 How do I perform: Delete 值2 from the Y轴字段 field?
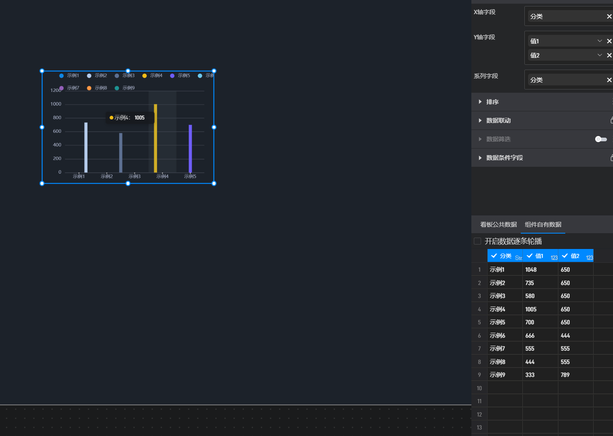(609, 55)
